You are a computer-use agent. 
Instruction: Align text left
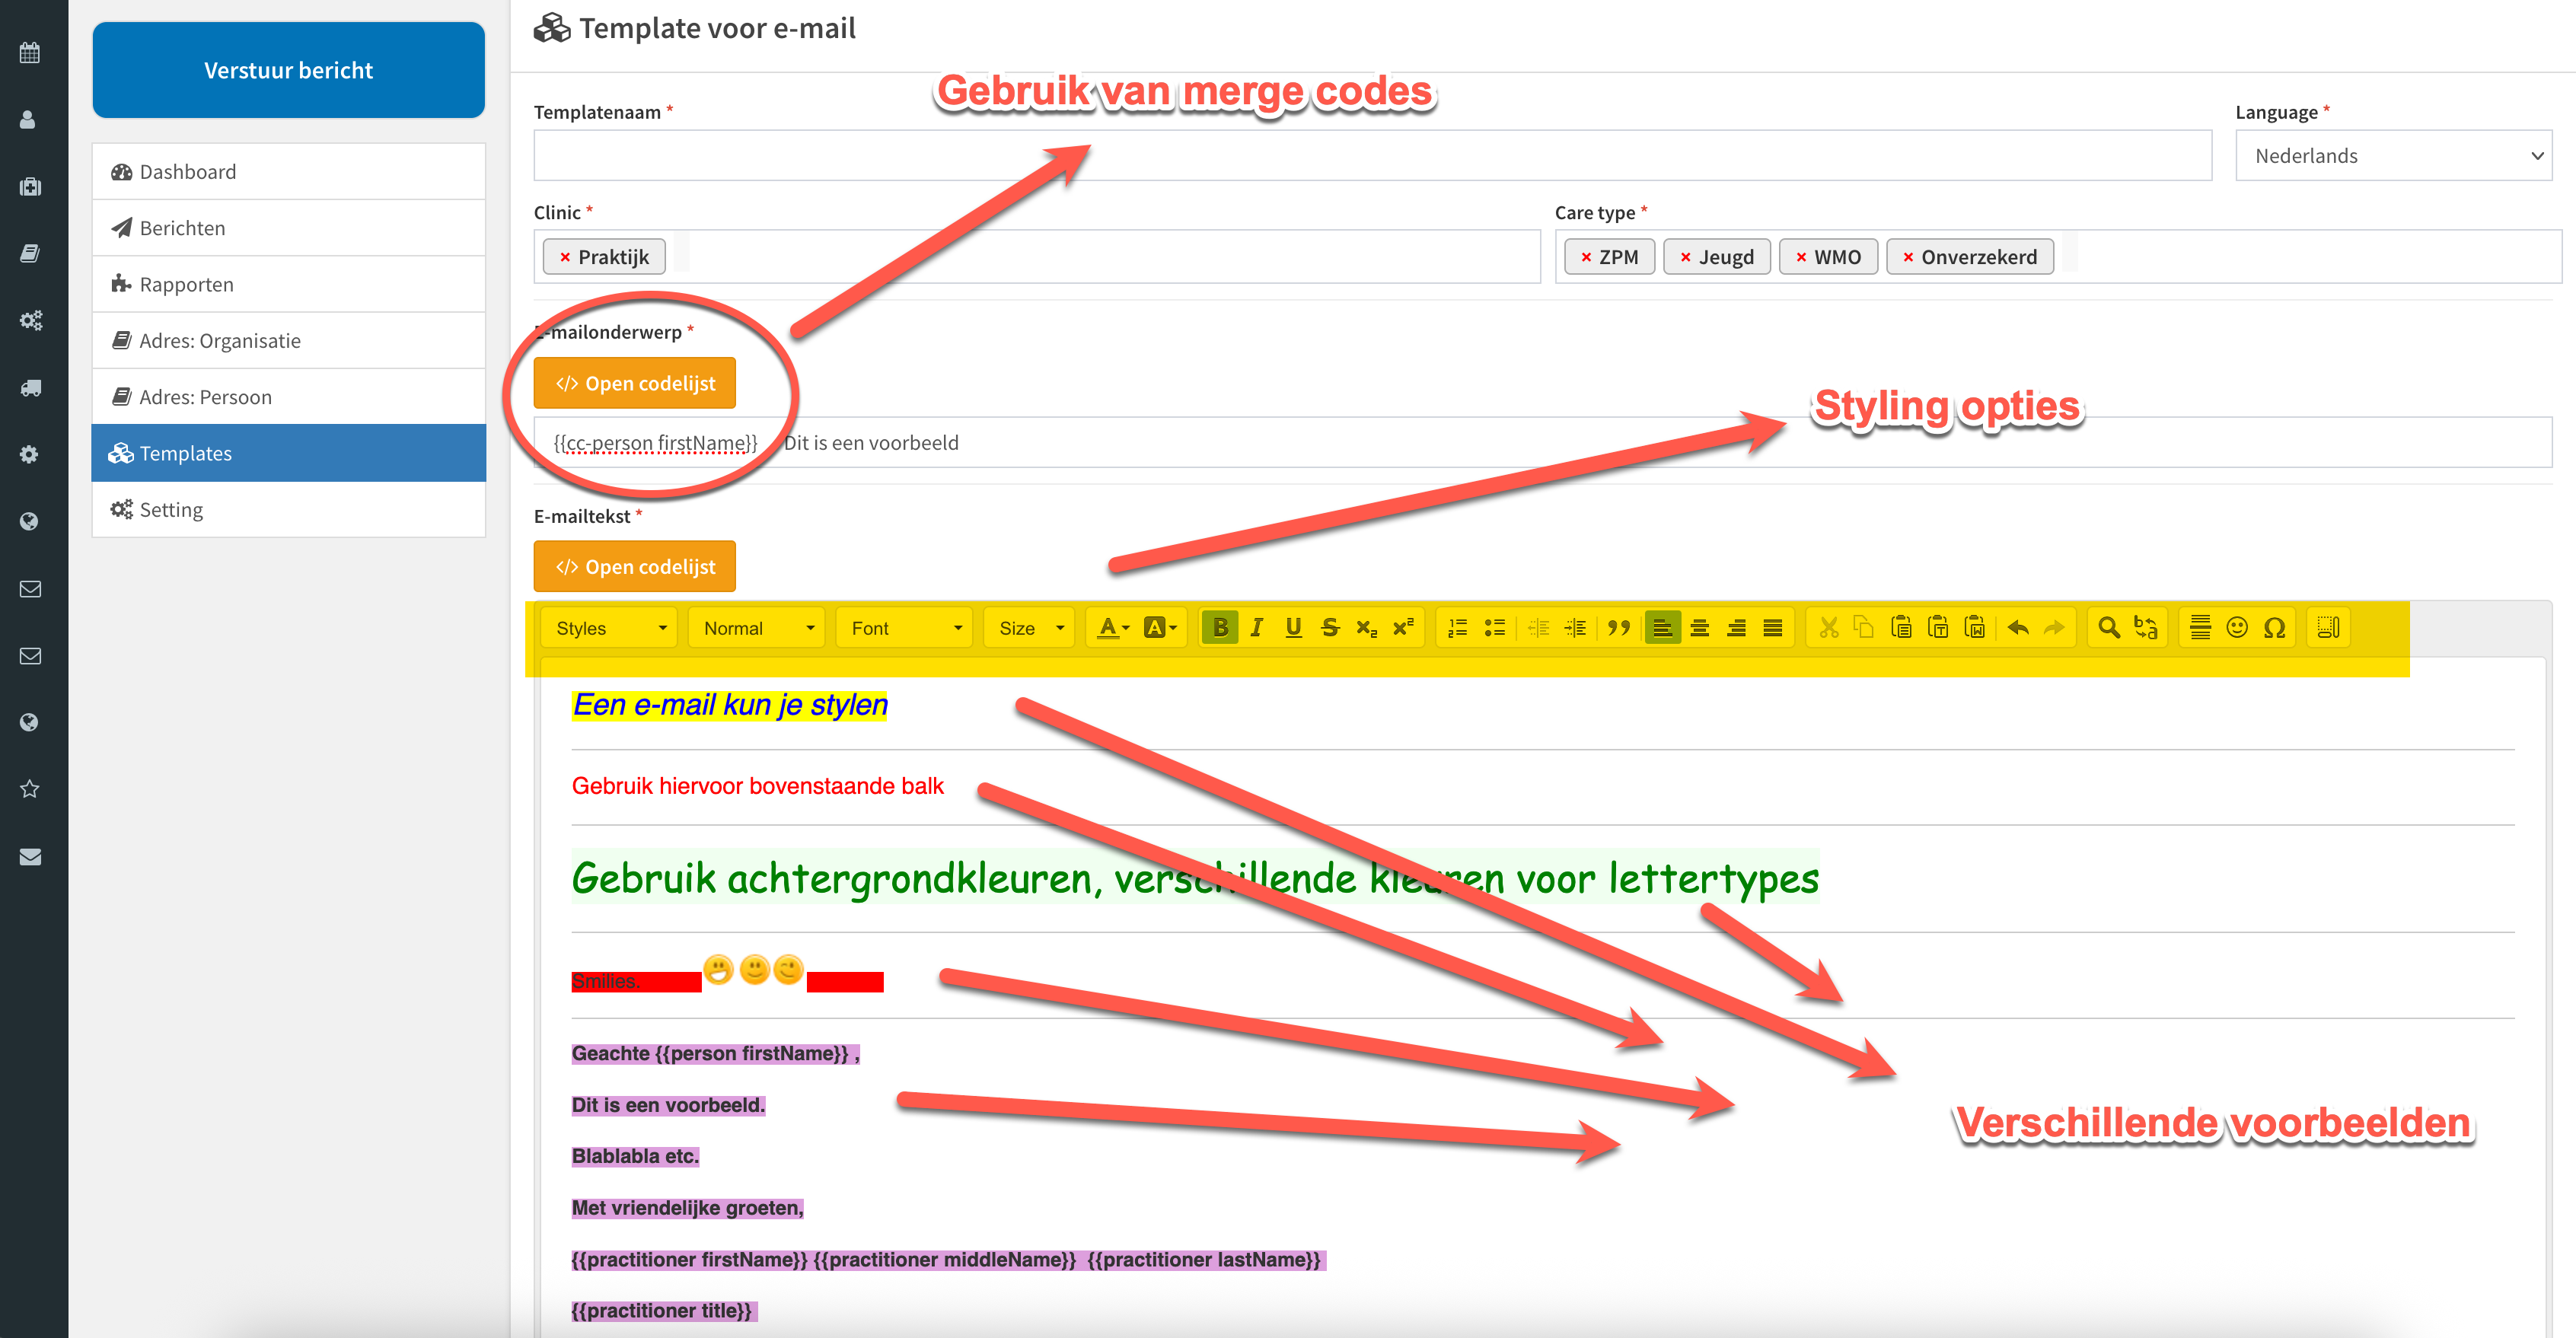coord(1662,628)
